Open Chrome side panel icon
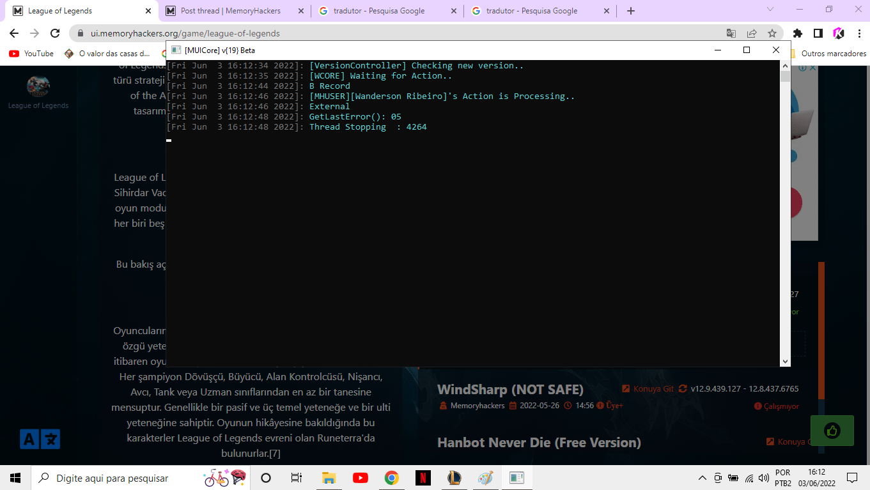This screenshot has height=490, width=870. coord(818,33)
